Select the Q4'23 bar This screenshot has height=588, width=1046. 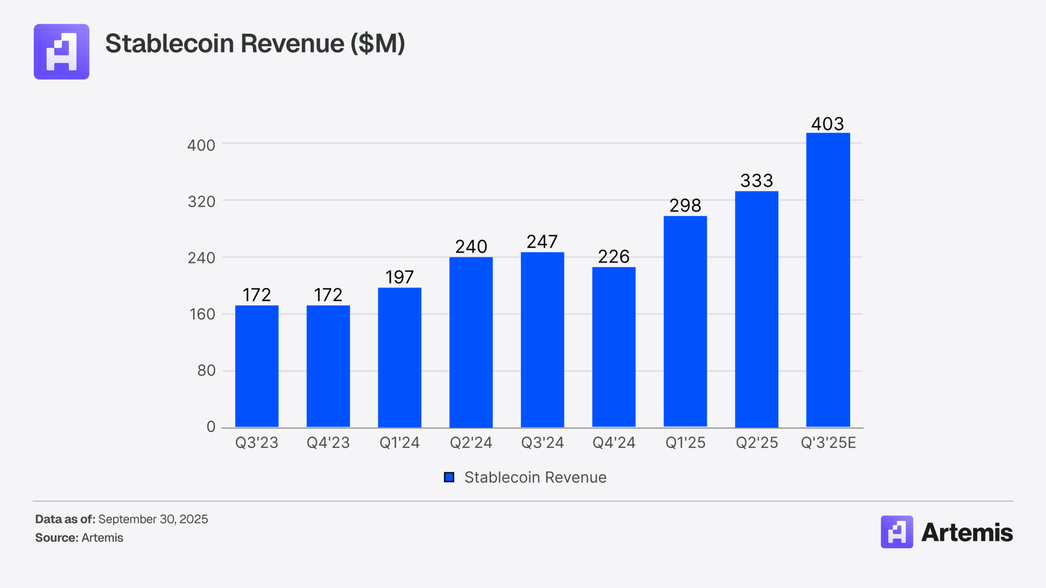pos(328,366)
